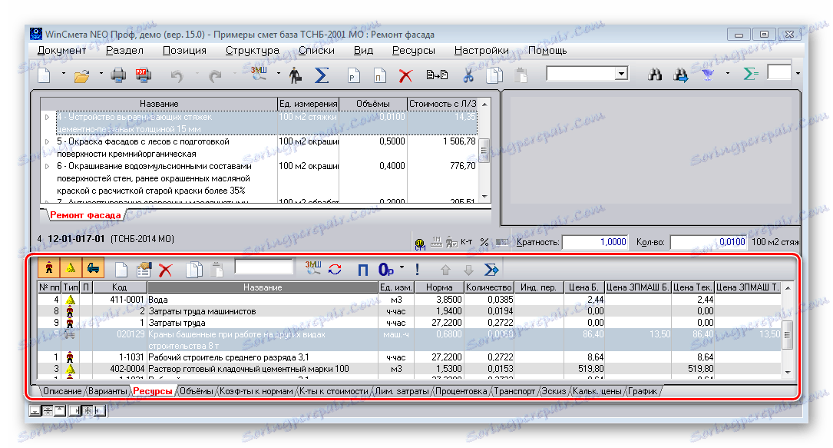The height and width of the screenshot is (448, 833).
Task: Click the copy pages icon in main toolbar
Action: (x=494, y=75)
